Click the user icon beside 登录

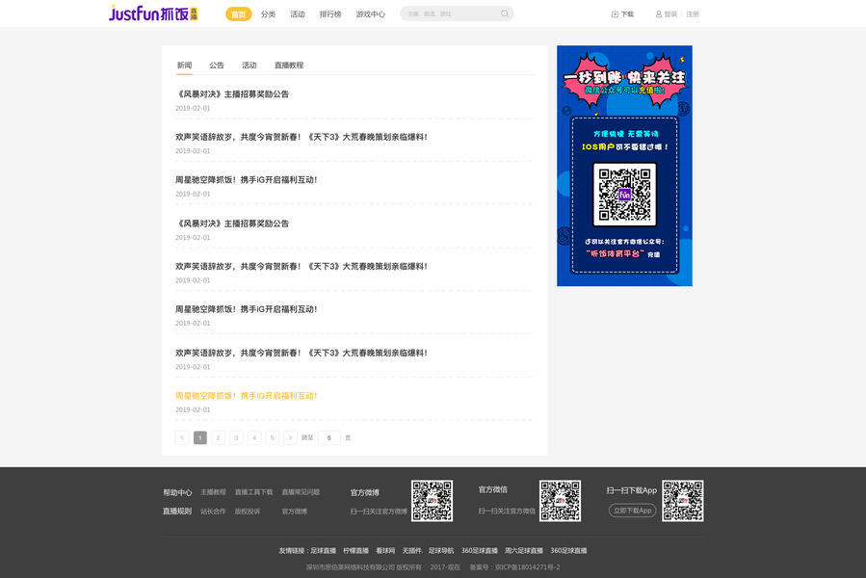click(x=658, y=13)
